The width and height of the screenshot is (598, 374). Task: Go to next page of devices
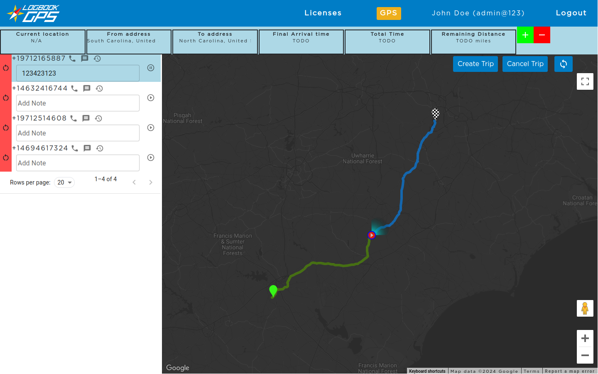pos(151,182)
